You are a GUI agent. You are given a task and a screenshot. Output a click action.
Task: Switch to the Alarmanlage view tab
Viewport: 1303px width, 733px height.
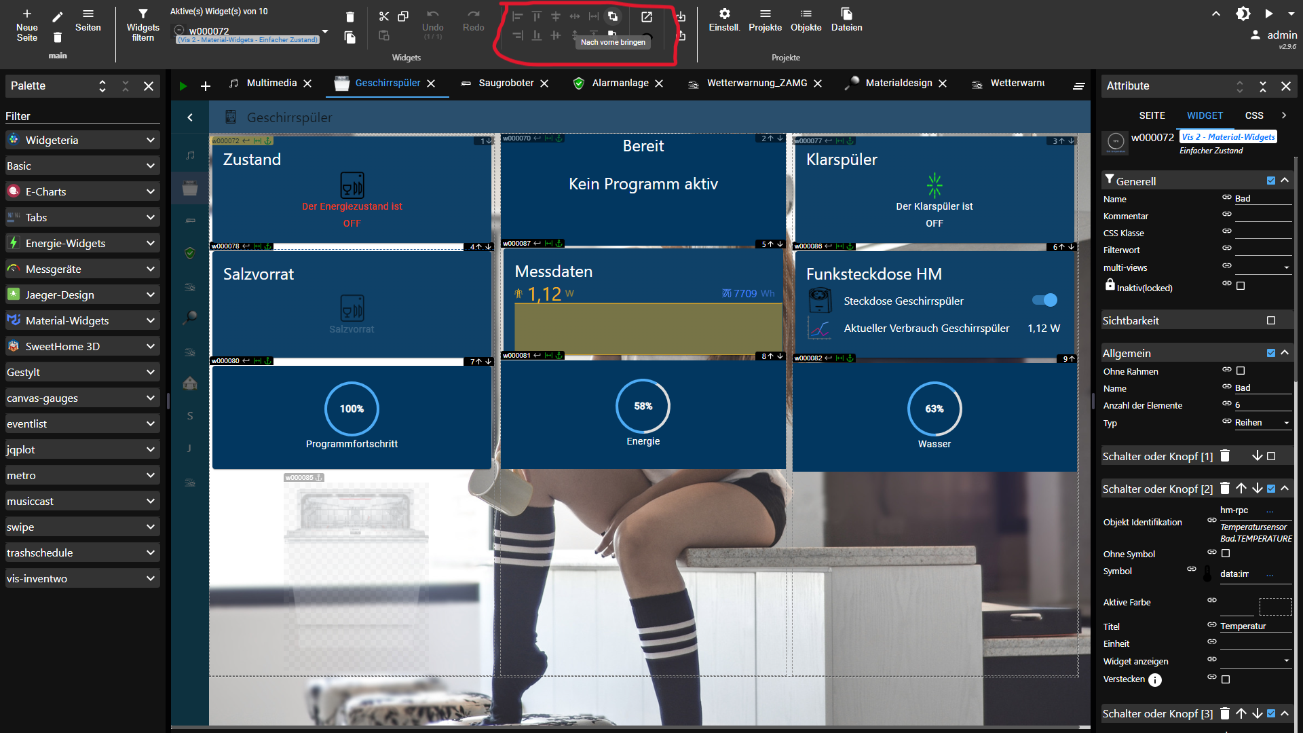[x=620, y=83]
